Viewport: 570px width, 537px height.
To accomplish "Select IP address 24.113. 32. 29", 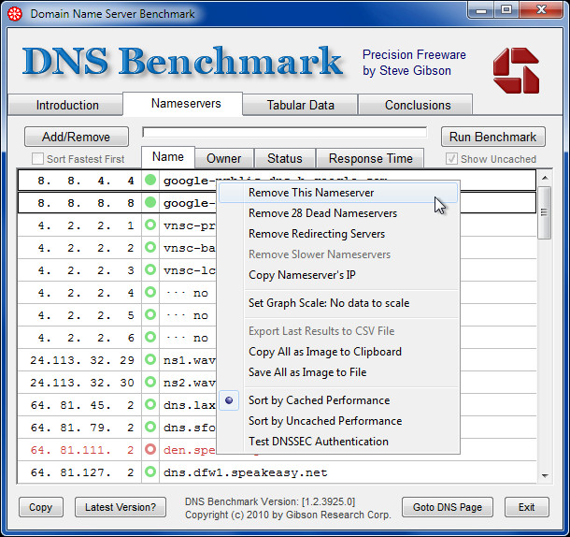I will pos(82,360).
